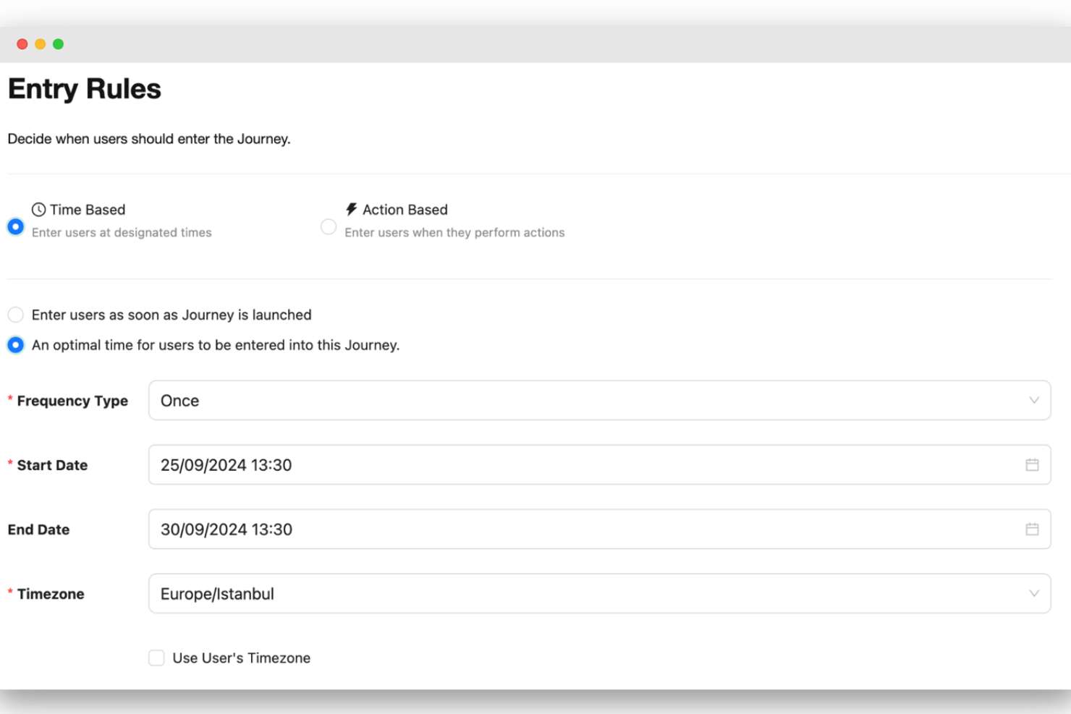
Task: Click the Timezone dropdown chevron
Action: (x=1034, y=593)
